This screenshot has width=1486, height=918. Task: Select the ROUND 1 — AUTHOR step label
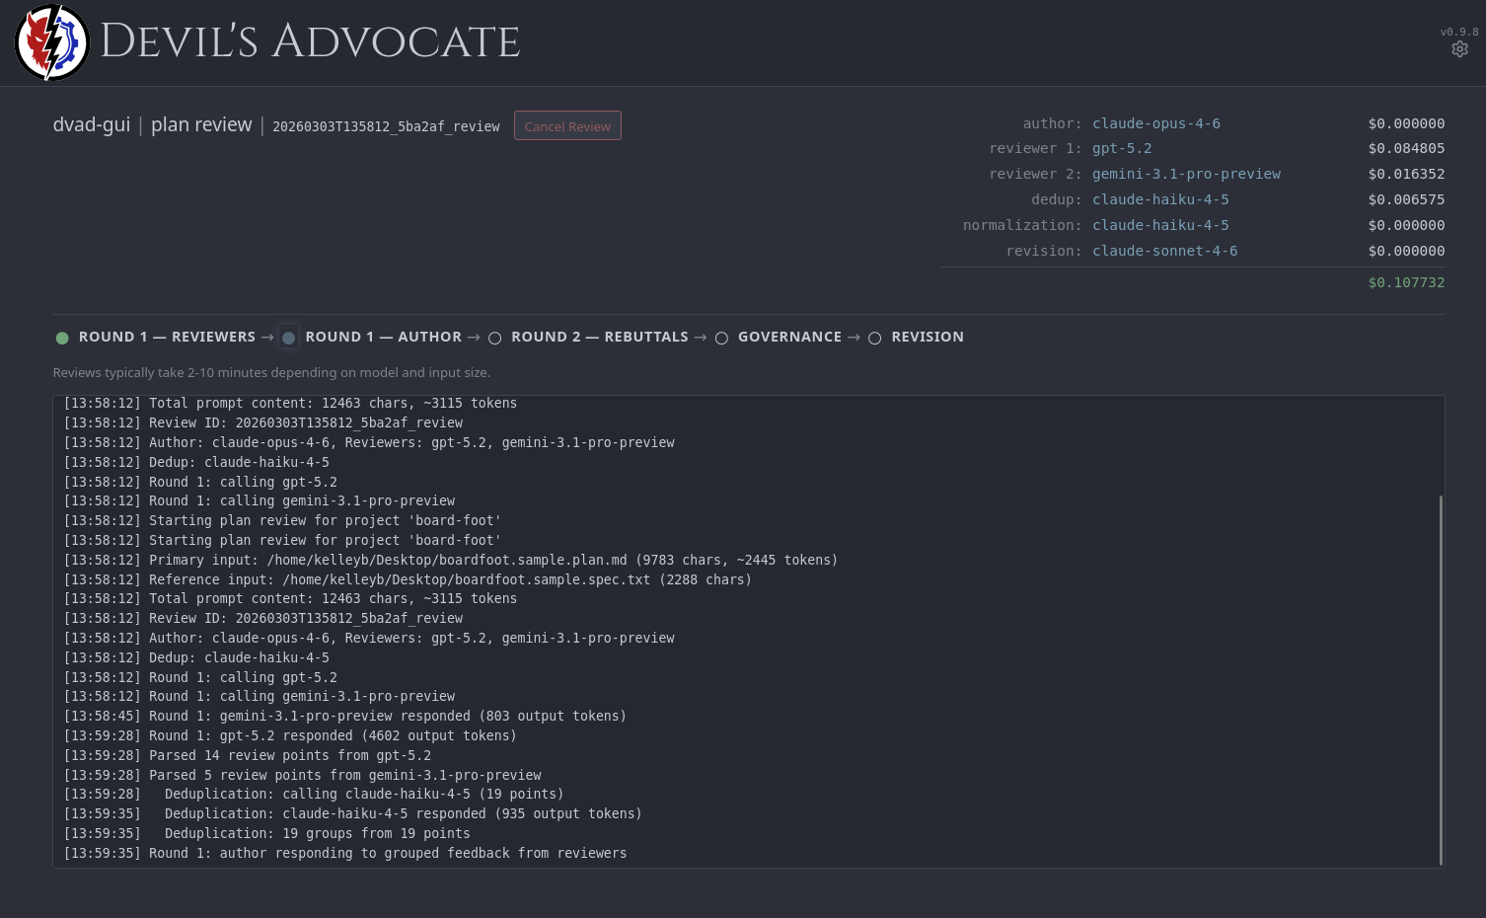coord(384,337)
